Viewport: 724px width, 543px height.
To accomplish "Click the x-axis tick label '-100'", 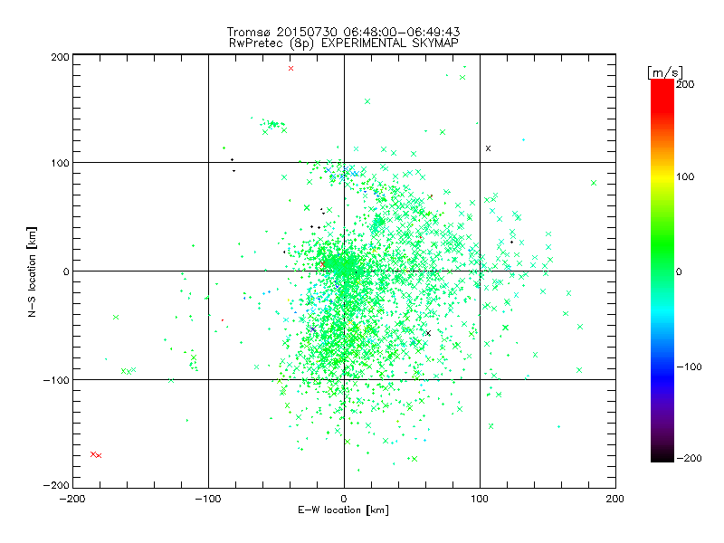I will click(x=208, y=499).
